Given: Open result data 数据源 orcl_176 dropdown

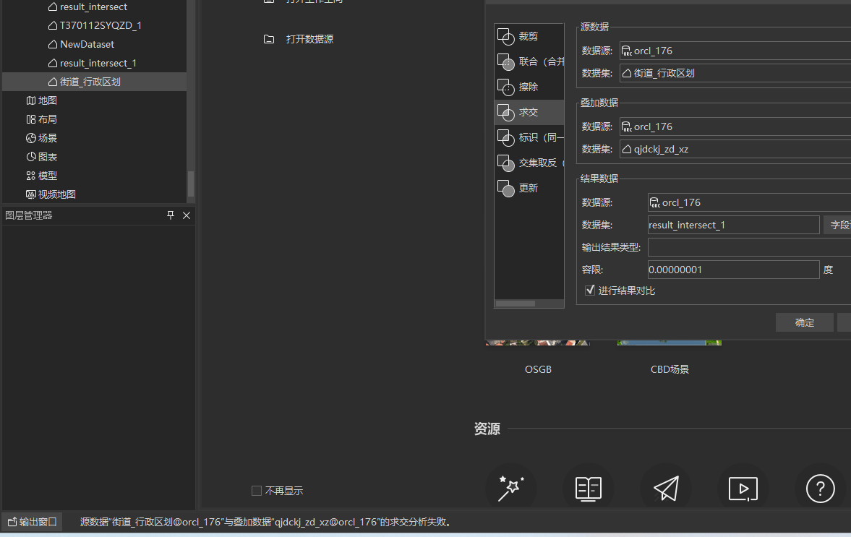Looking at the screenshot, I should (750, 203).
